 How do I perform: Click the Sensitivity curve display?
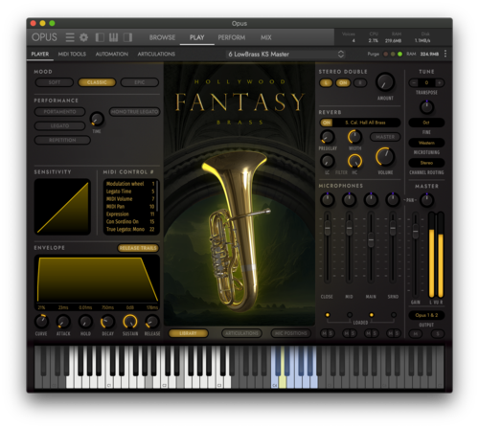(62, 207)
